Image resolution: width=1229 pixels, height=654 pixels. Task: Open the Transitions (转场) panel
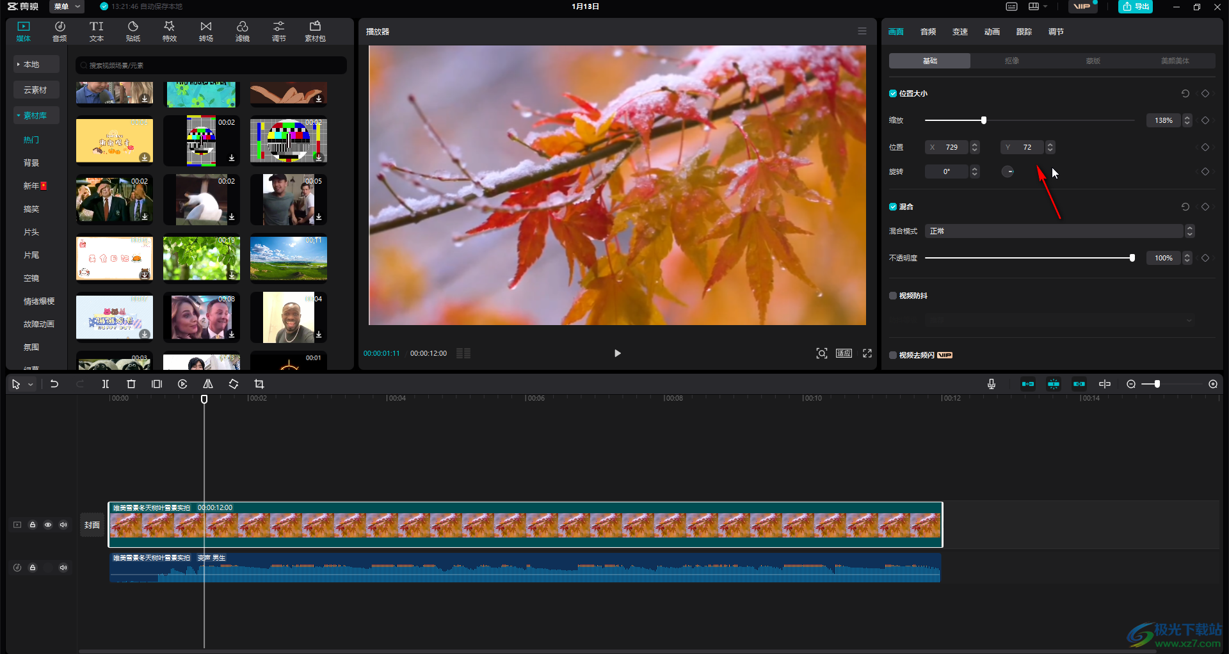(206, 31)
